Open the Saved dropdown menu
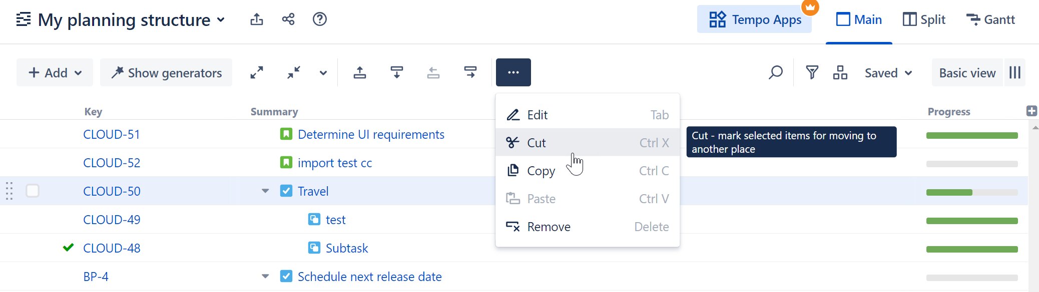This screenshot has width=1039, height=292. [x=888, y=73]
